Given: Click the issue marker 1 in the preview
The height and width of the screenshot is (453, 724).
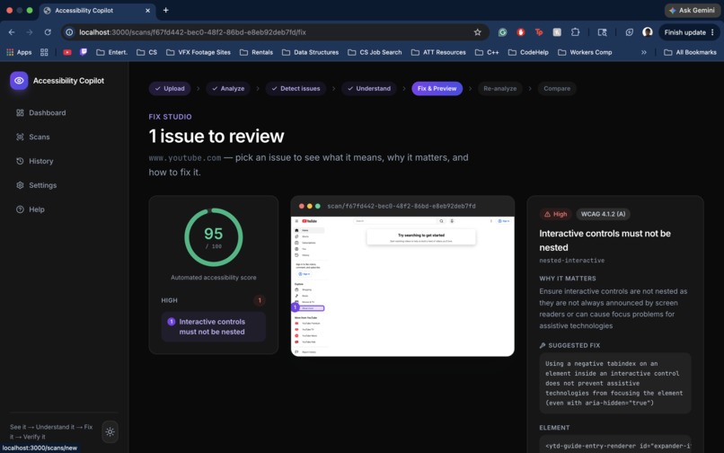Looking at the screenshot, I should tap(295, 307).
